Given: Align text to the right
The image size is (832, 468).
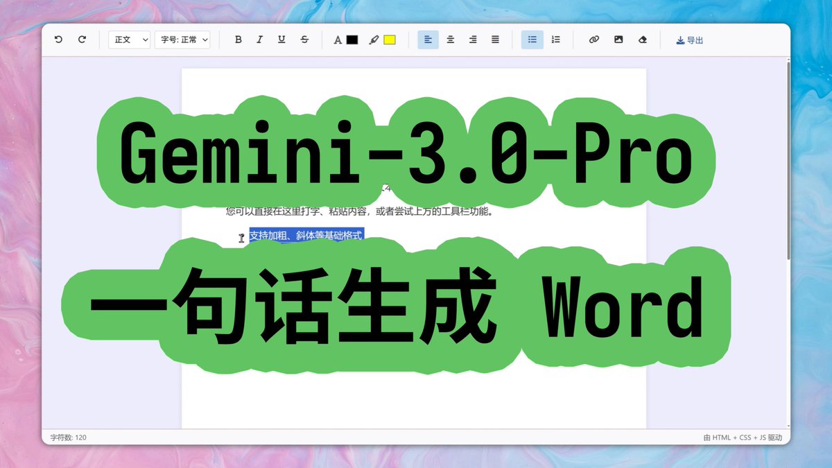Looking at the screenshot, I should pos(473,40).
